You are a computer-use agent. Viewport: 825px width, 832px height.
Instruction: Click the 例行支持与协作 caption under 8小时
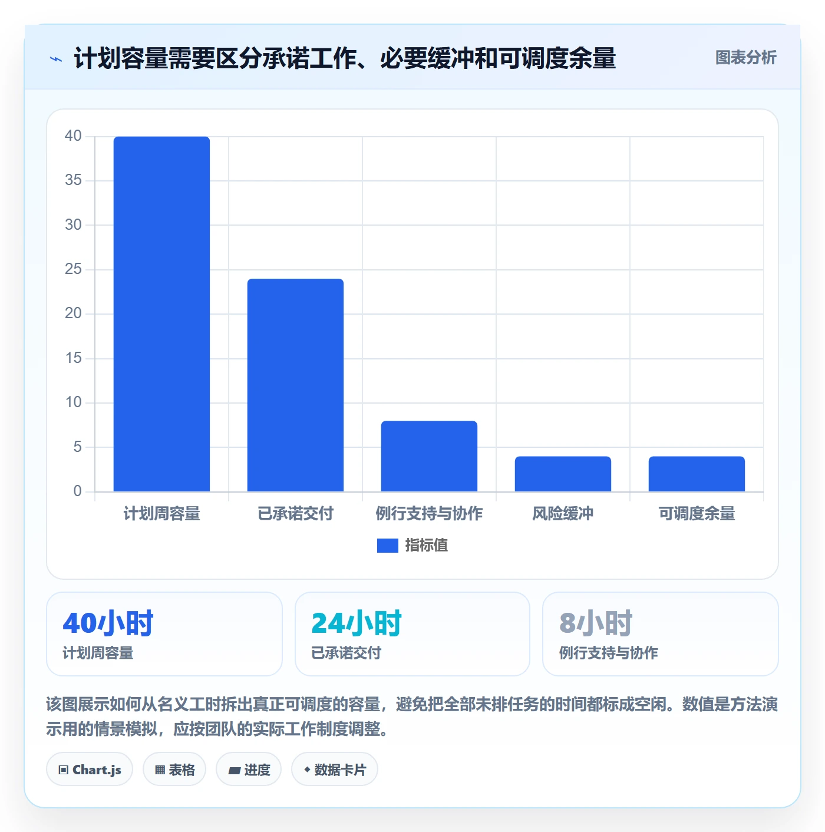click(609, 653)
